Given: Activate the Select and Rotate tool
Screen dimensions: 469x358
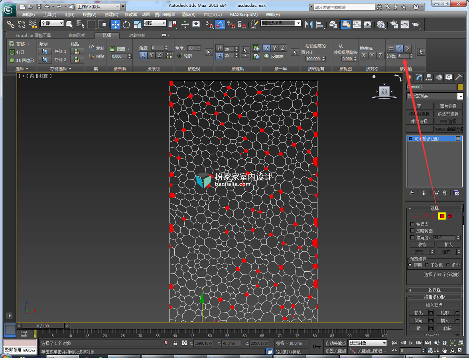Looking at the screenshot, I should coord(126,25).
